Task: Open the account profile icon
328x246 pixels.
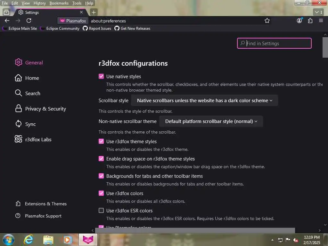Action: pos(299,20)
